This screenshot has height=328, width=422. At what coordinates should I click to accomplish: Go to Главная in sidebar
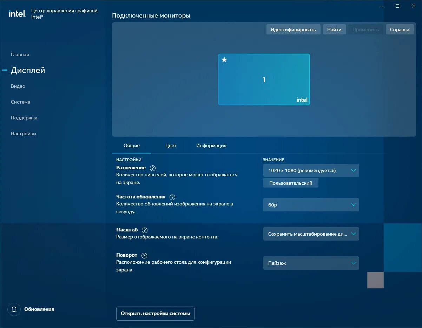tap(20, 55)
